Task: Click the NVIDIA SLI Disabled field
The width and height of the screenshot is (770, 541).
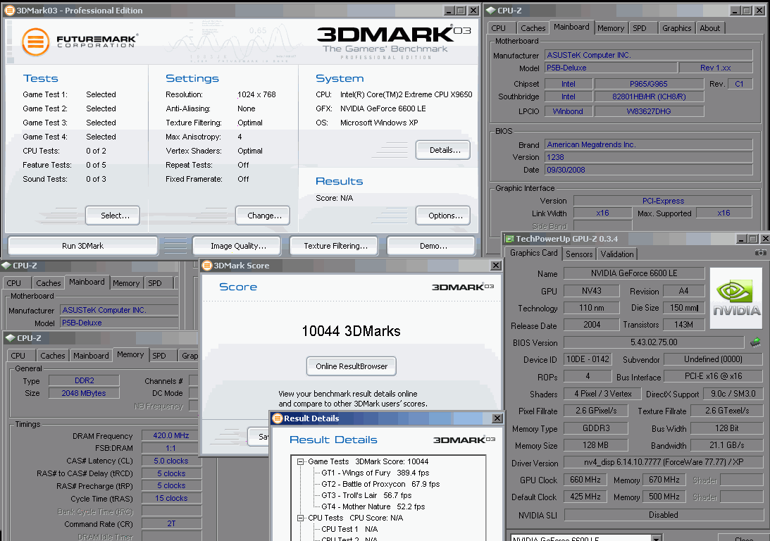Action: click(663, 514)
